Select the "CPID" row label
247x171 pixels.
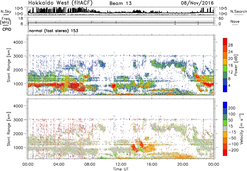(7, 29)
